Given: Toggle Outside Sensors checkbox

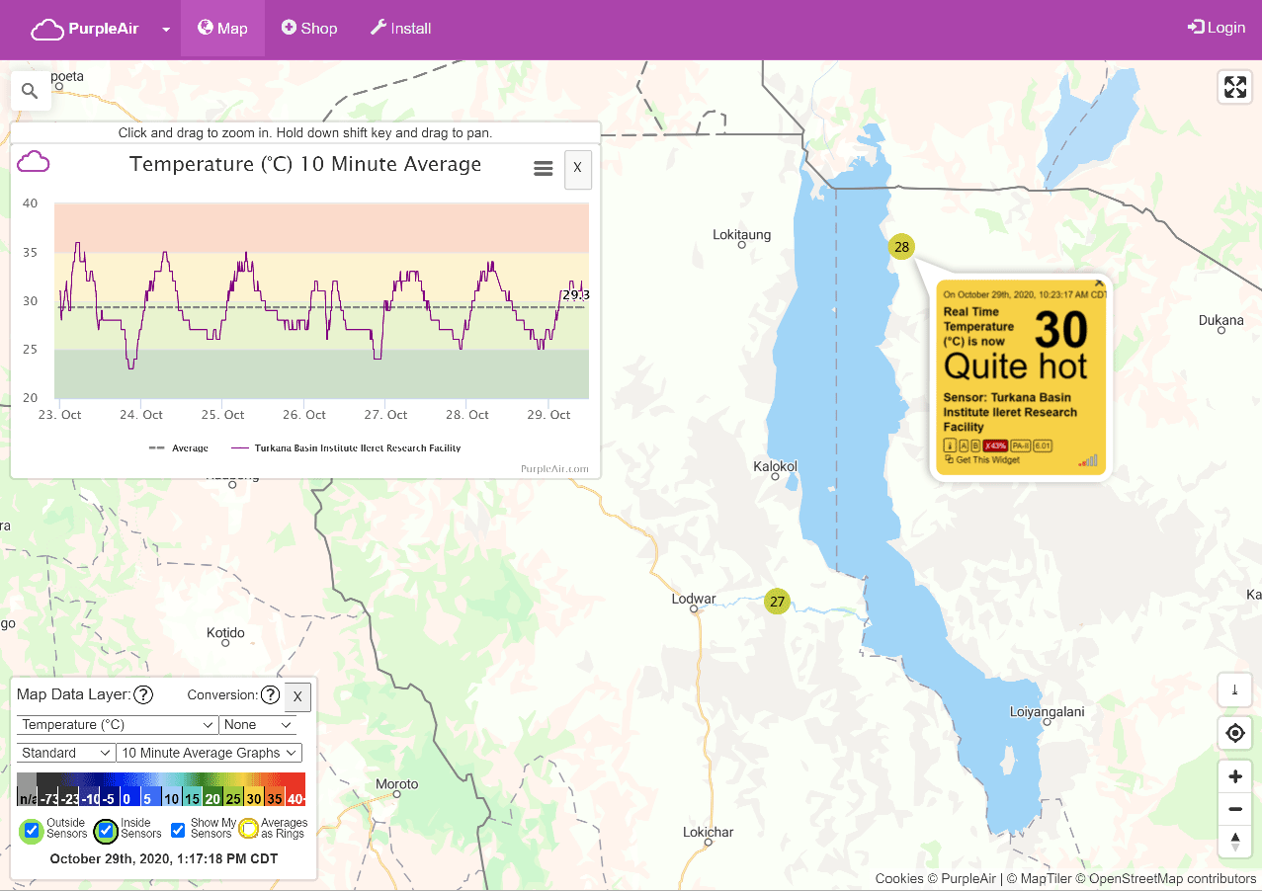Looking at the screenshot, I should (32, 830).
